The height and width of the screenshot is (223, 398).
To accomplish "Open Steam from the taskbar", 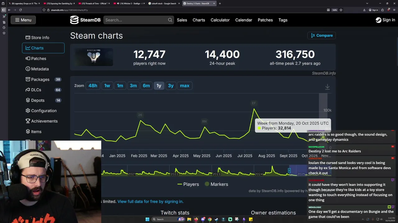I will click(216, 219).
